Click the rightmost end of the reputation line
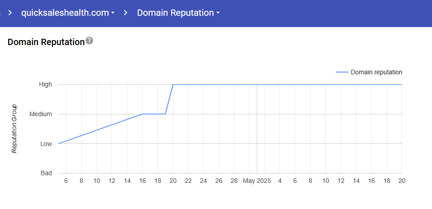The width and height of the screenshot is (432, 209). click(x=401, y=84)
